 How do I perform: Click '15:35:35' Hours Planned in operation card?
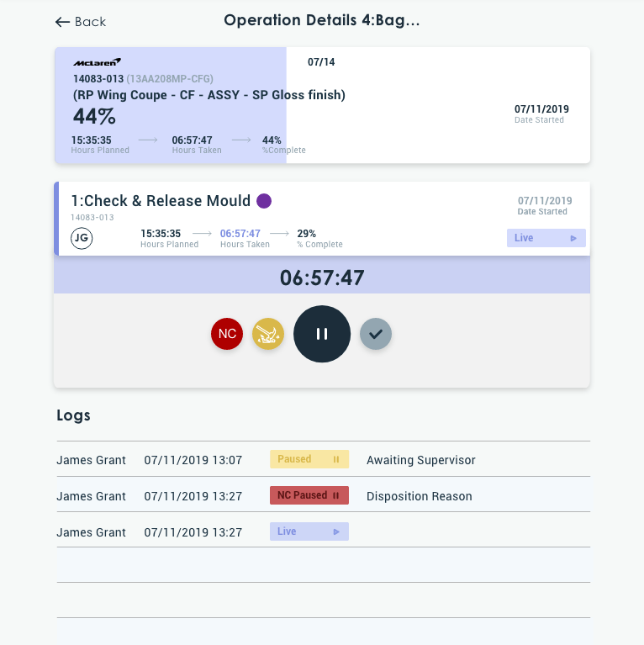click(161, 234)
